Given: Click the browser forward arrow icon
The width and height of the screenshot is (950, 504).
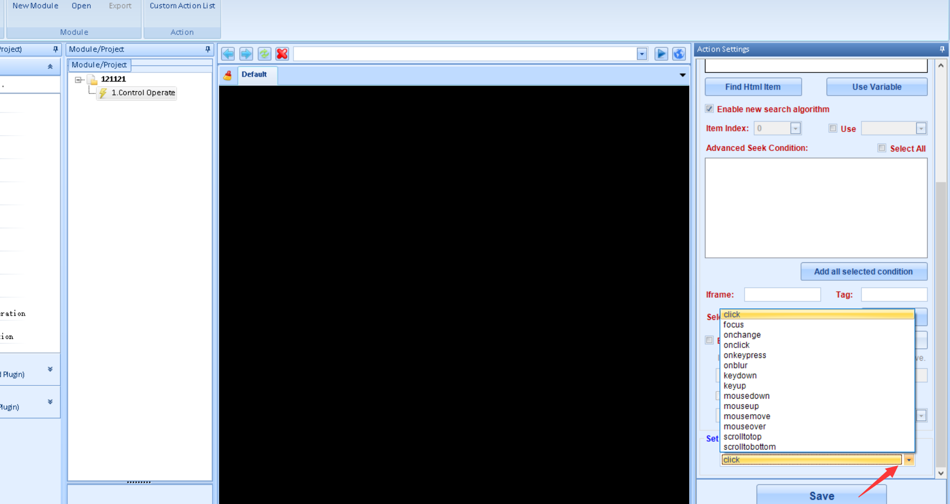Looking at the screenshot, I should coord(246,54).
